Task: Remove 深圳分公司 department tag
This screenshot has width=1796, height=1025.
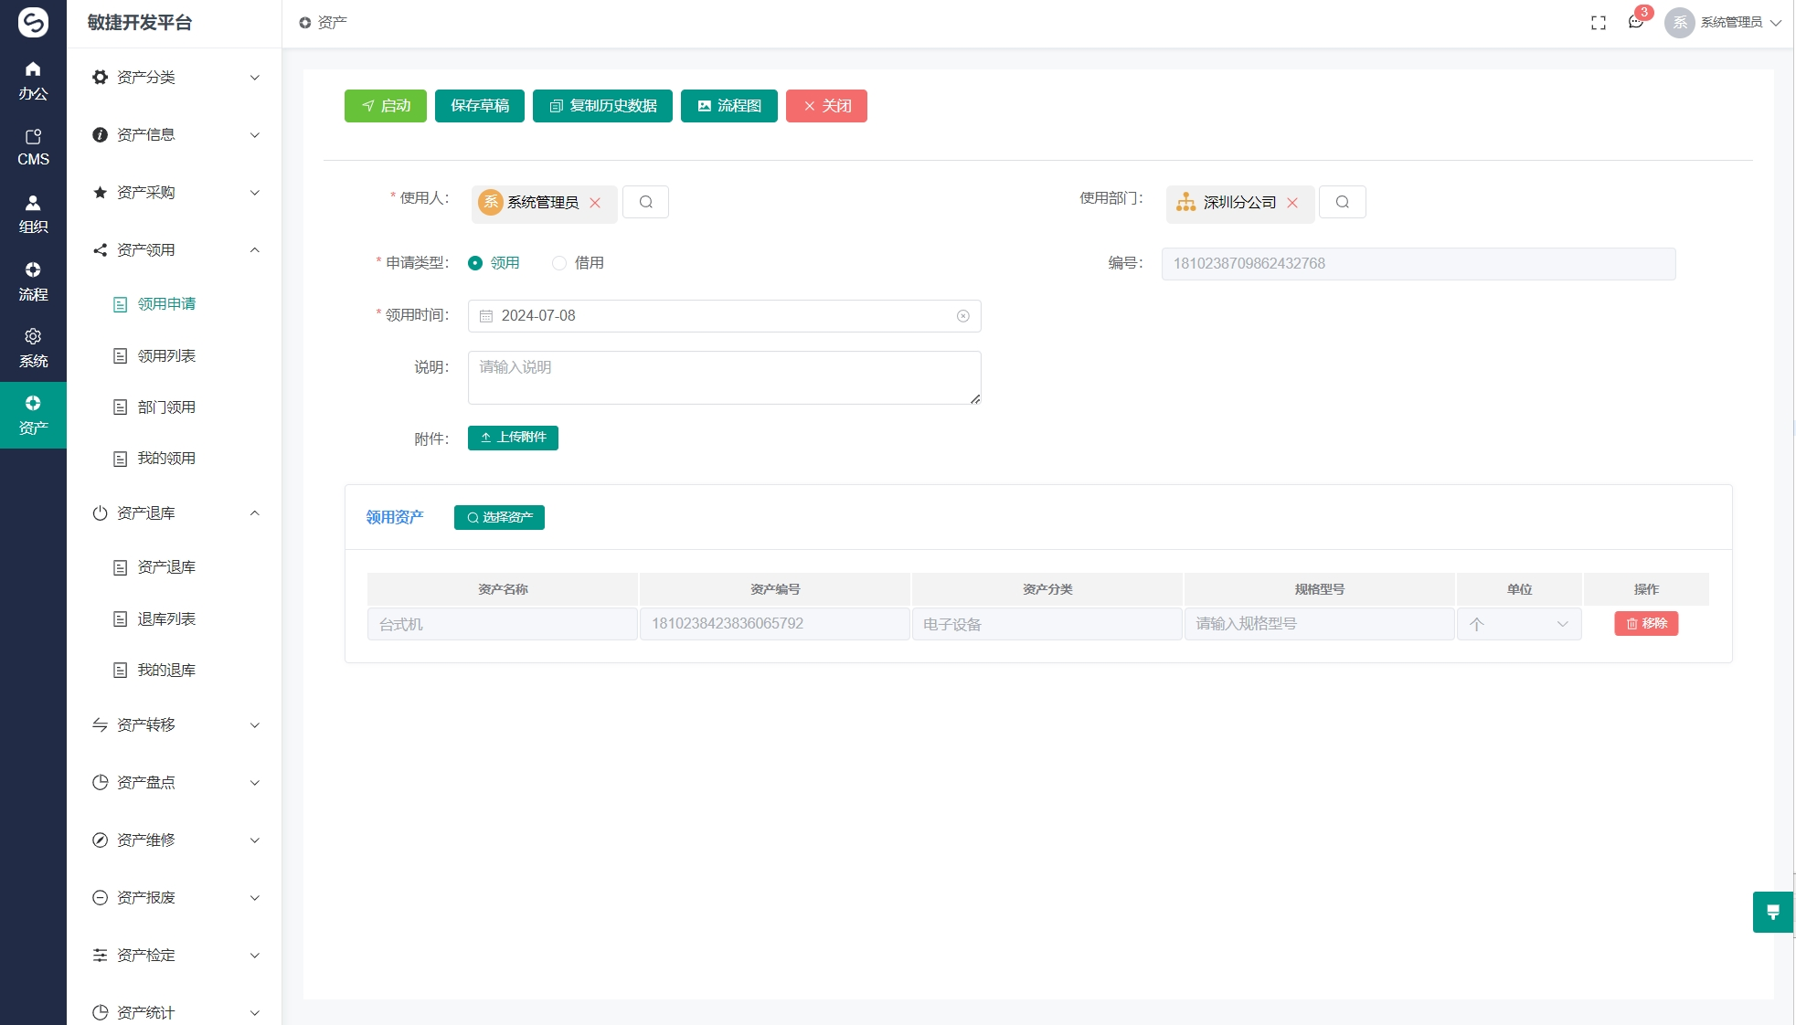Action: tap(1291, 203)
